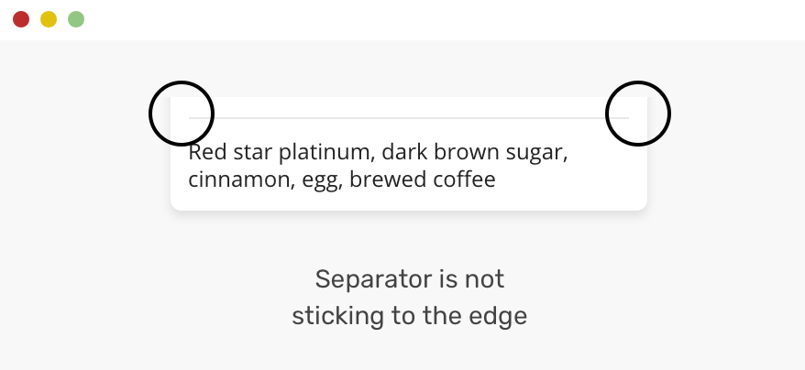Click the word "Red" starting the card text
Image resolution: width=805 pixels, height=370 pixels.
pyautogui.click(x=205, y=152)
